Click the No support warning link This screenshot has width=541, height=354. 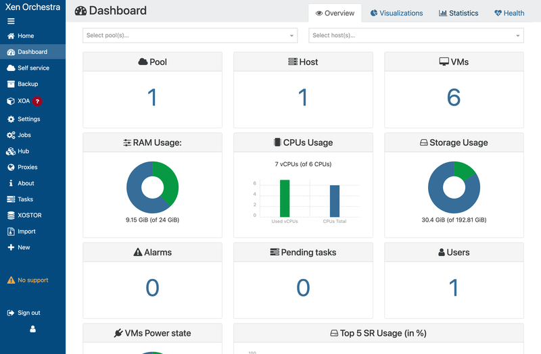pyautogui.click(x=28, y=280)
